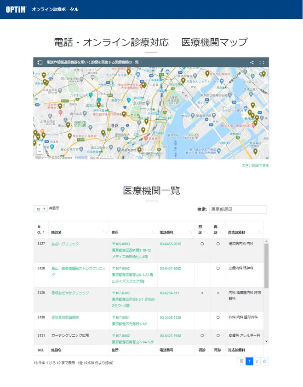This screenshot has width=303, height=387.
Task: Click the ららぽーと豊洲 shopping icon on map
Action: 246,108
